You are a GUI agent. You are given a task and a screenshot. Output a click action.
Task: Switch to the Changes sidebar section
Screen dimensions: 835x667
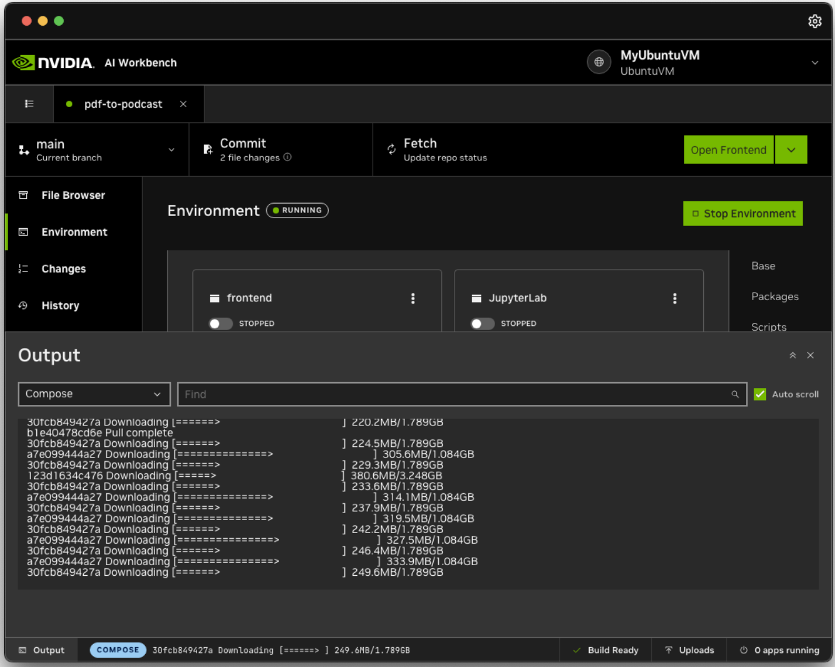click(63, 269)
